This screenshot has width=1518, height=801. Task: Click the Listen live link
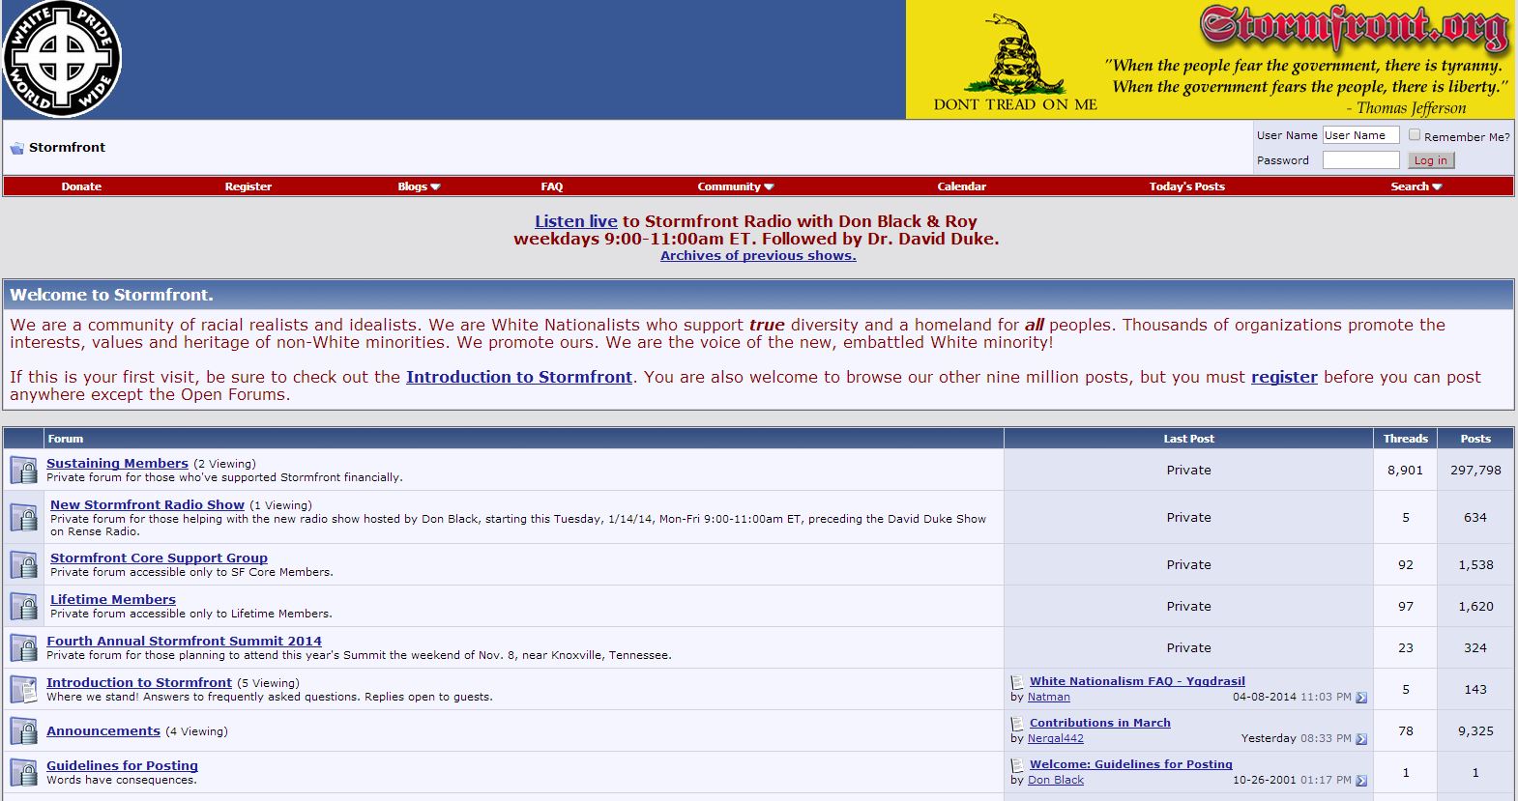point(576,221)
